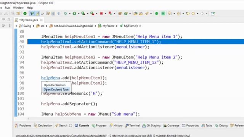Switch to the Properties view tab

click(190, 126)
